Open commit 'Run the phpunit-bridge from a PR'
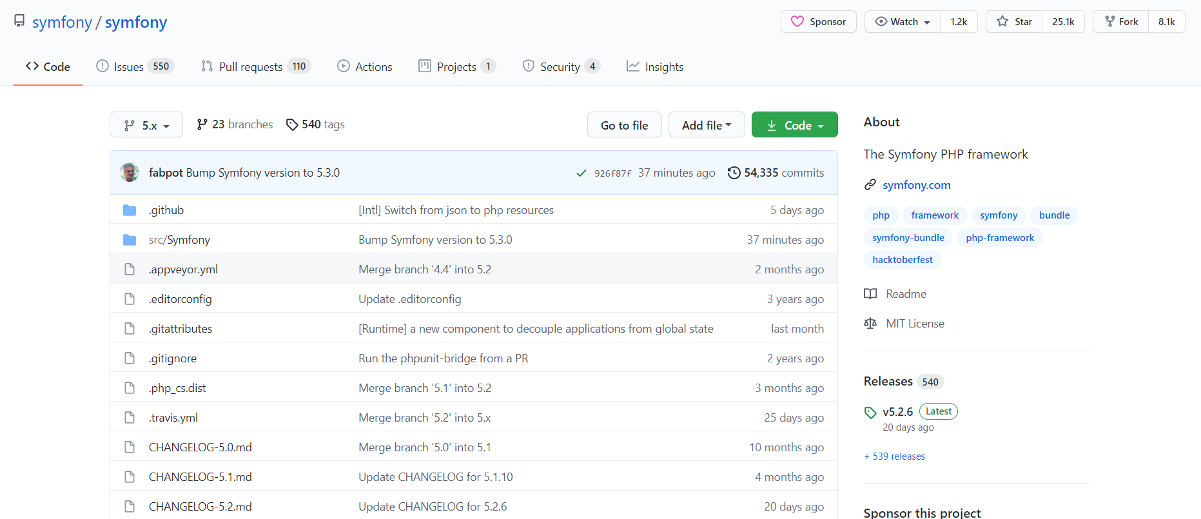The image size is (1201, 519). click(x=444, y=358)
